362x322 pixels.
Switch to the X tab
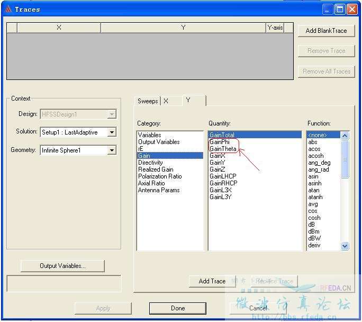pyautogui.click(x=166, y=101)
